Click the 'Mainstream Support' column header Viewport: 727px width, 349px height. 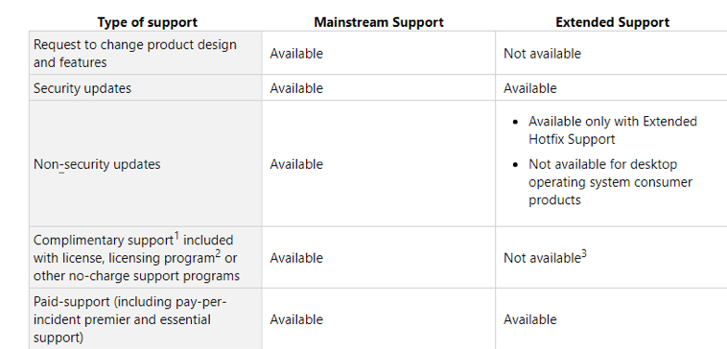pos(378,22)
